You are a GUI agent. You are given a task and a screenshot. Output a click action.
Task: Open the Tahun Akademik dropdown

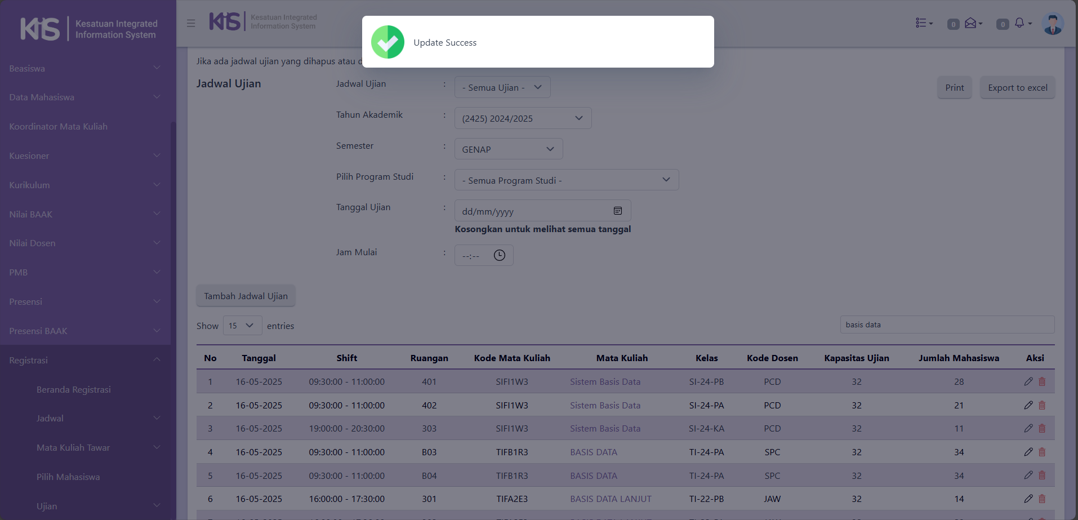pos(522,118)
